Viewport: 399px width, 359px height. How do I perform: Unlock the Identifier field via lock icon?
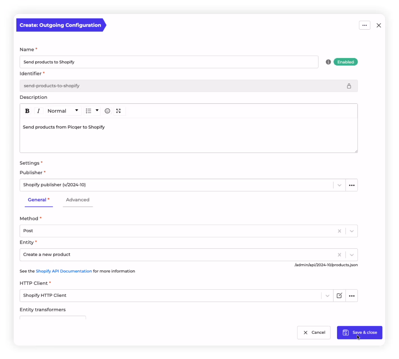tap(349, 86)
